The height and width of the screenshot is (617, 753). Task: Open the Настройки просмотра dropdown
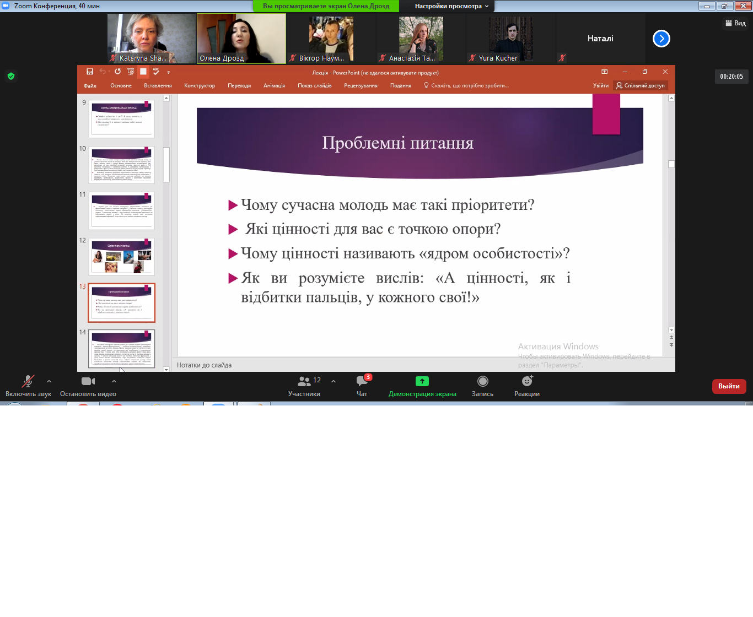(451, 6)
